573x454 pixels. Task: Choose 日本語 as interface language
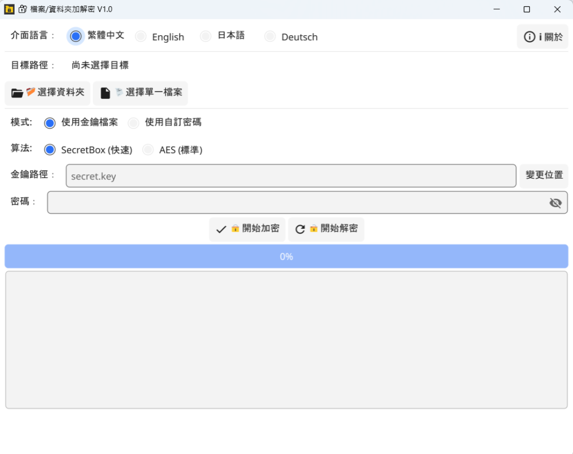pos(206,36)
